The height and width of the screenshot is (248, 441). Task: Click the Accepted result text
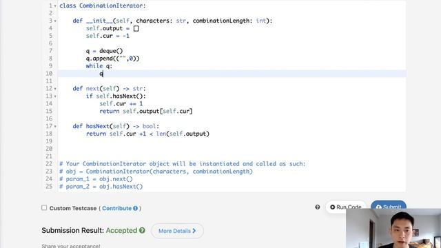pos(121,231)
